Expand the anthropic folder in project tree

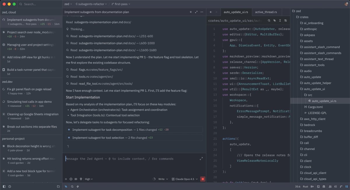coord(320,29)
